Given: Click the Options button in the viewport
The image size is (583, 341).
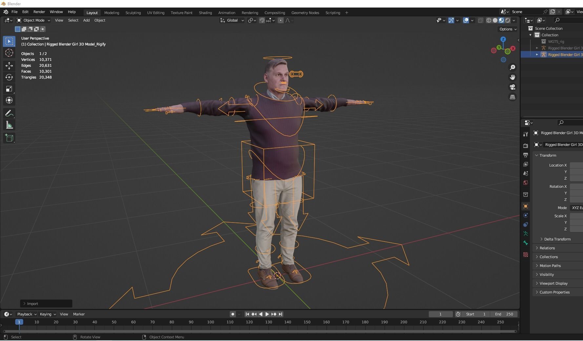Looking at the screenshot, I should point(507,29).
